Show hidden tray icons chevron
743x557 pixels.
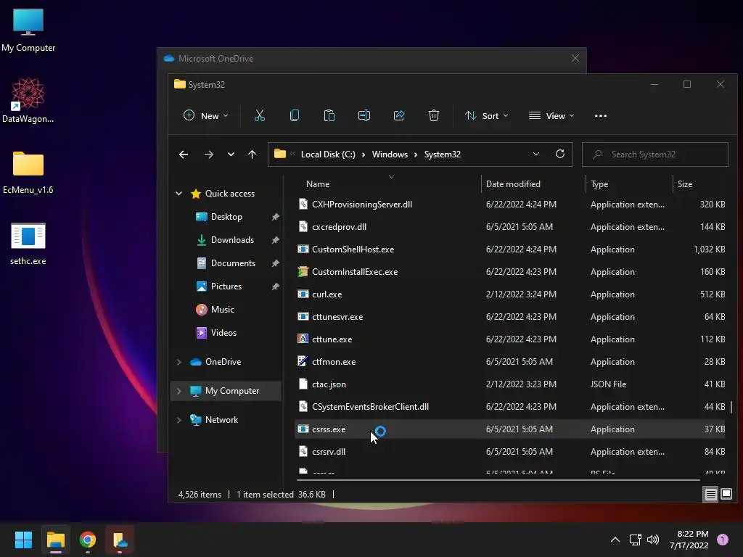[x=615, y=540]
